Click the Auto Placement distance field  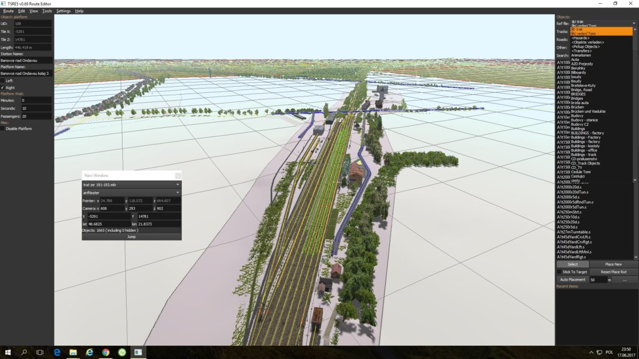coord(598,280)
